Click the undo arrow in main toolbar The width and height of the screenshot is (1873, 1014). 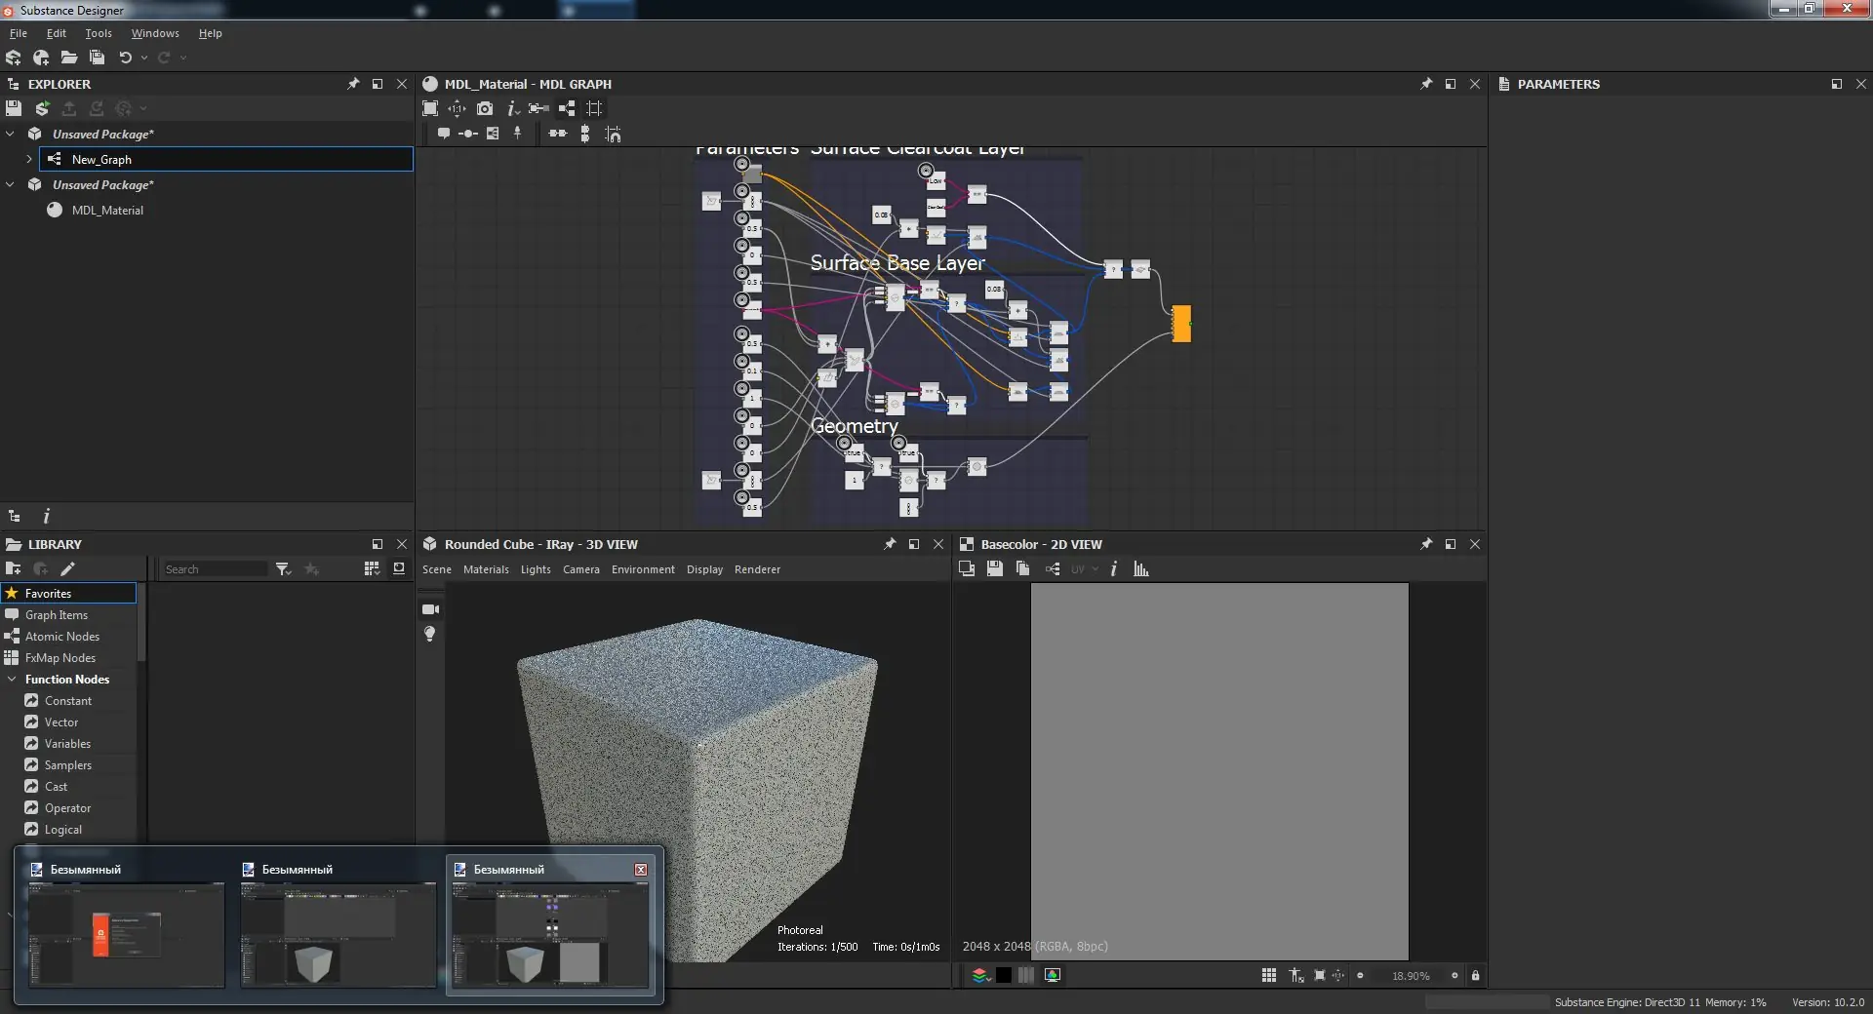[x=125, y=58]
